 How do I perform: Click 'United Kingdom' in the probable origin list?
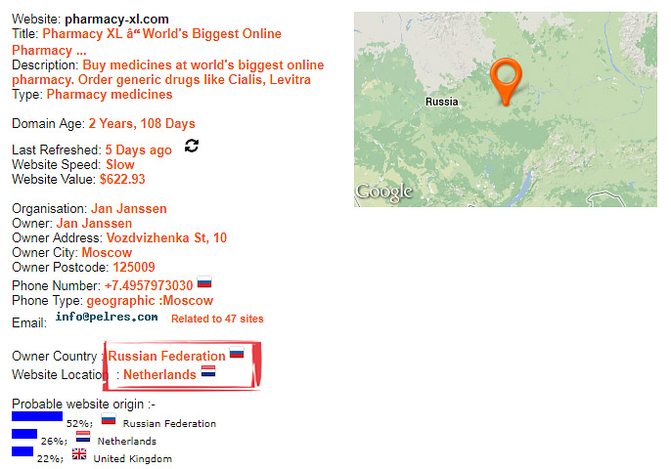(x=133, y=458)
